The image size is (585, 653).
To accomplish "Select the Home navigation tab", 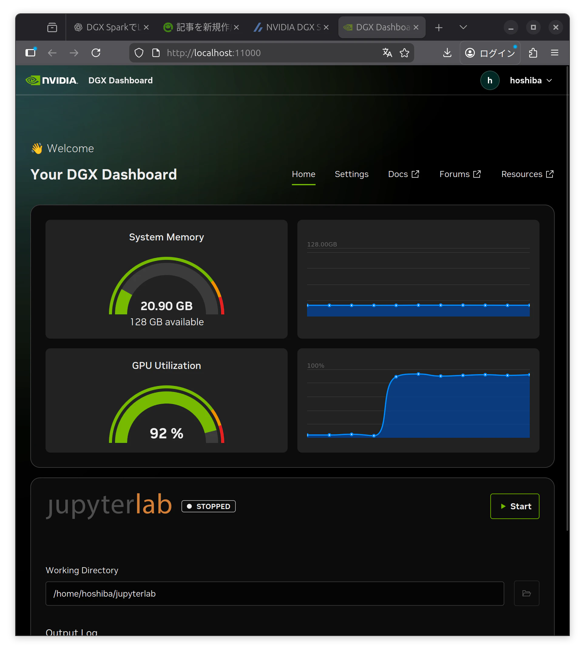I will (x=303, y=174).
